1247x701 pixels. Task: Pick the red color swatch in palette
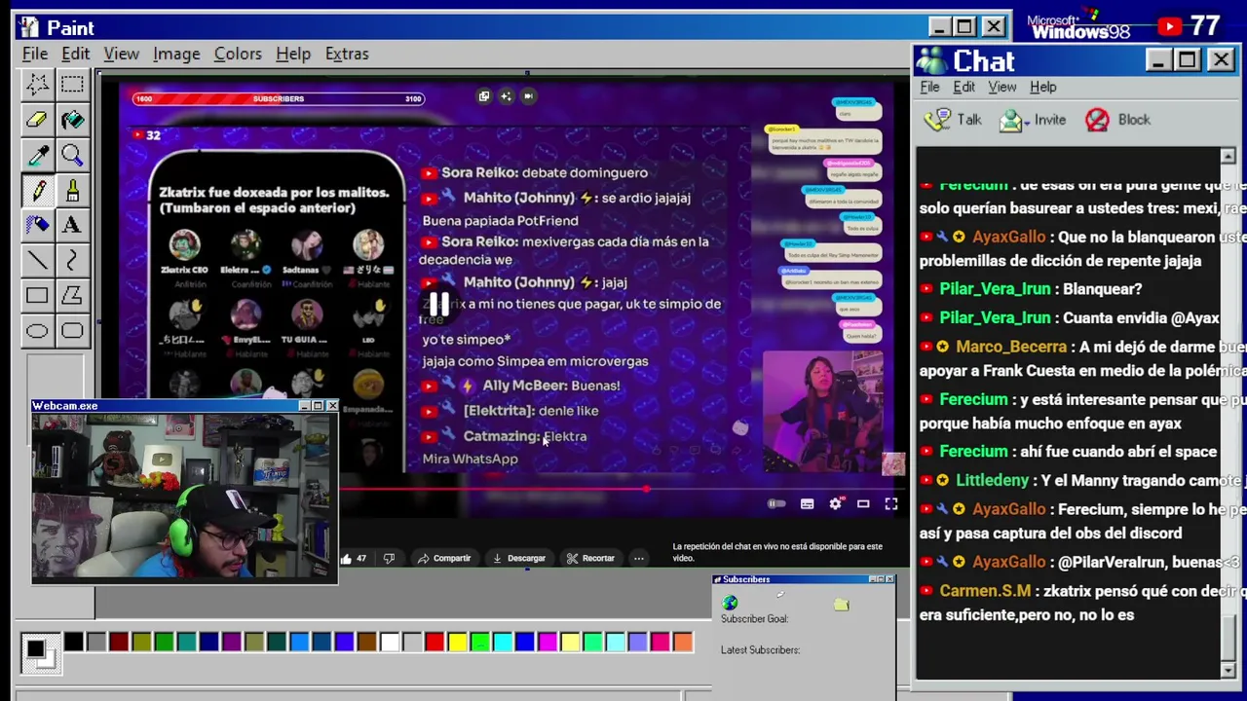[435, 642]
